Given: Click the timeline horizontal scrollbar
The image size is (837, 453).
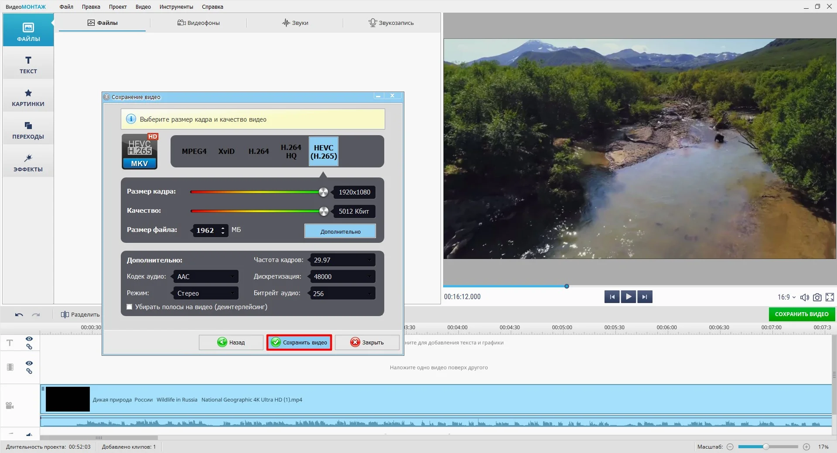Looking at the screenshot, I should coord(99,437).
